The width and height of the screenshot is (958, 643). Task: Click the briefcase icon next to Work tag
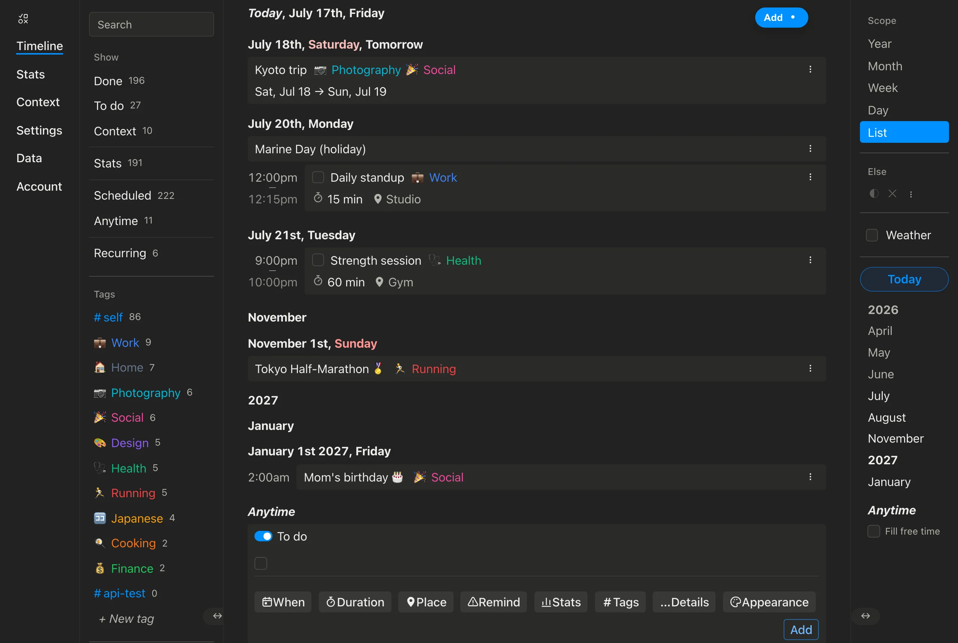[100, 343]
